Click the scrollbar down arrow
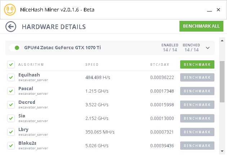227x158 pixels. tap(222, 151)
